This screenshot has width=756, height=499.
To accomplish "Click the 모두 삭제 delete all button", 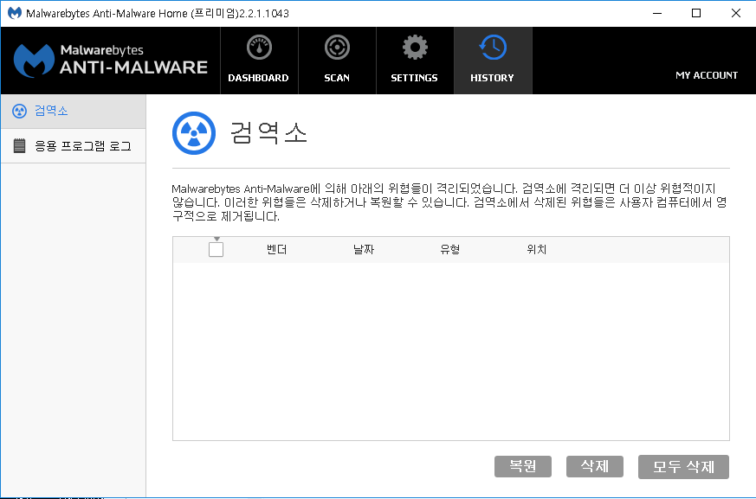I will click(683, 467).
